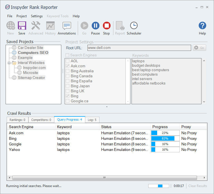Click Clear Results in status bar
The image size is (214, 194).
(198, 186)
